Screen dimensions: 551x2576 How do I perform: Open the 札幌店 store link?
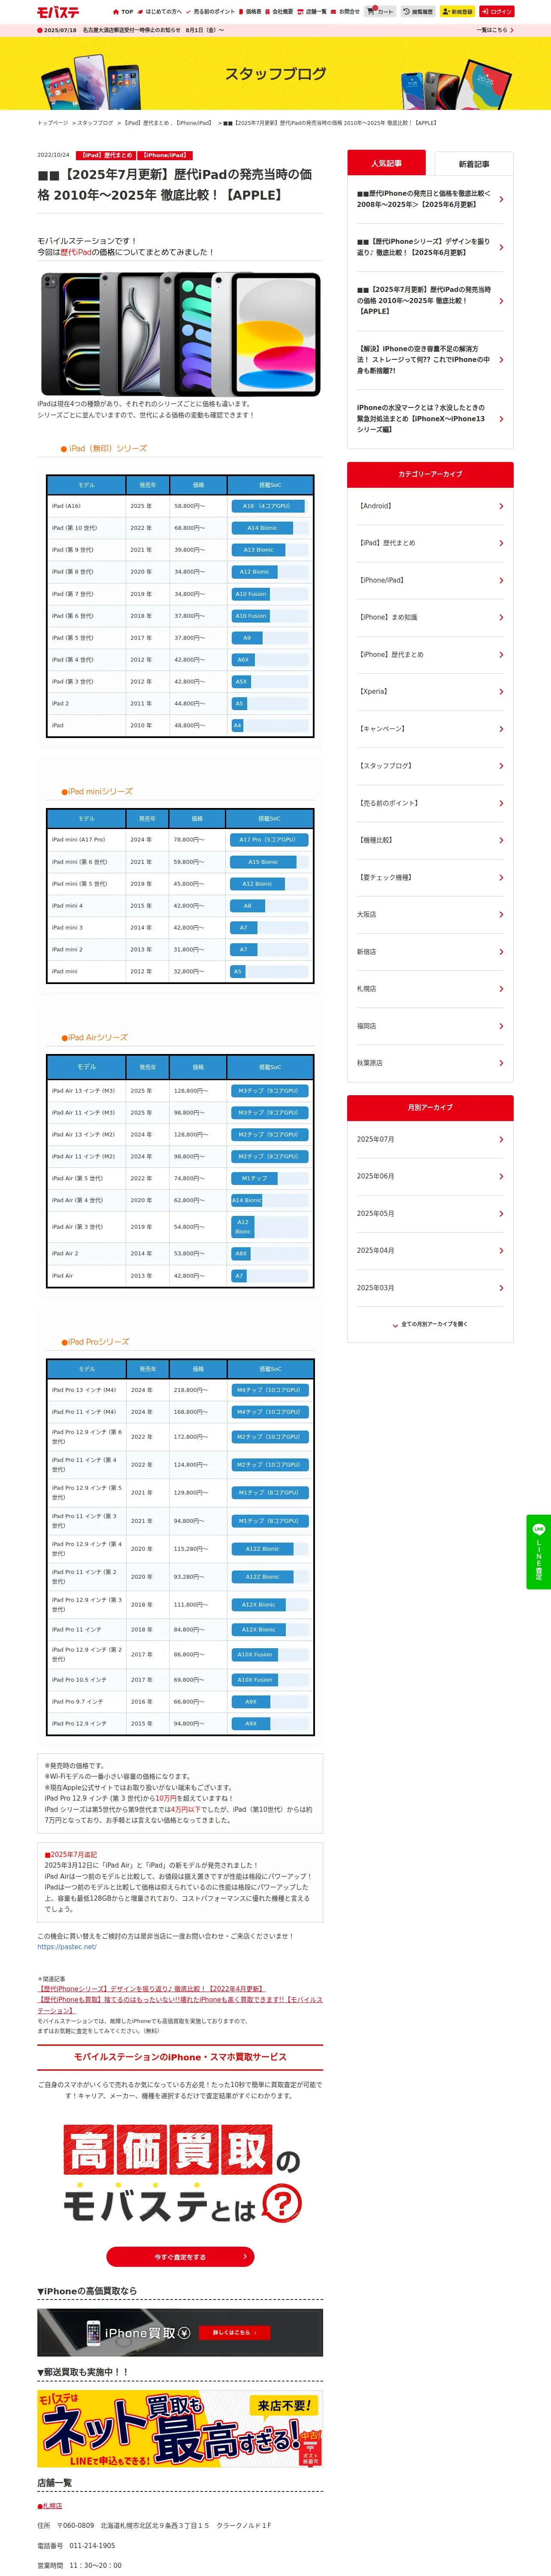[51, 2506]
